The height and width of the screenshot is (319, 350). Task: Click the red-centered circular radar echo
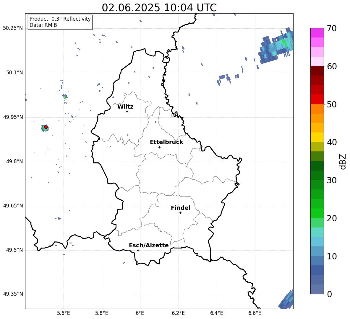coord(46,128)
